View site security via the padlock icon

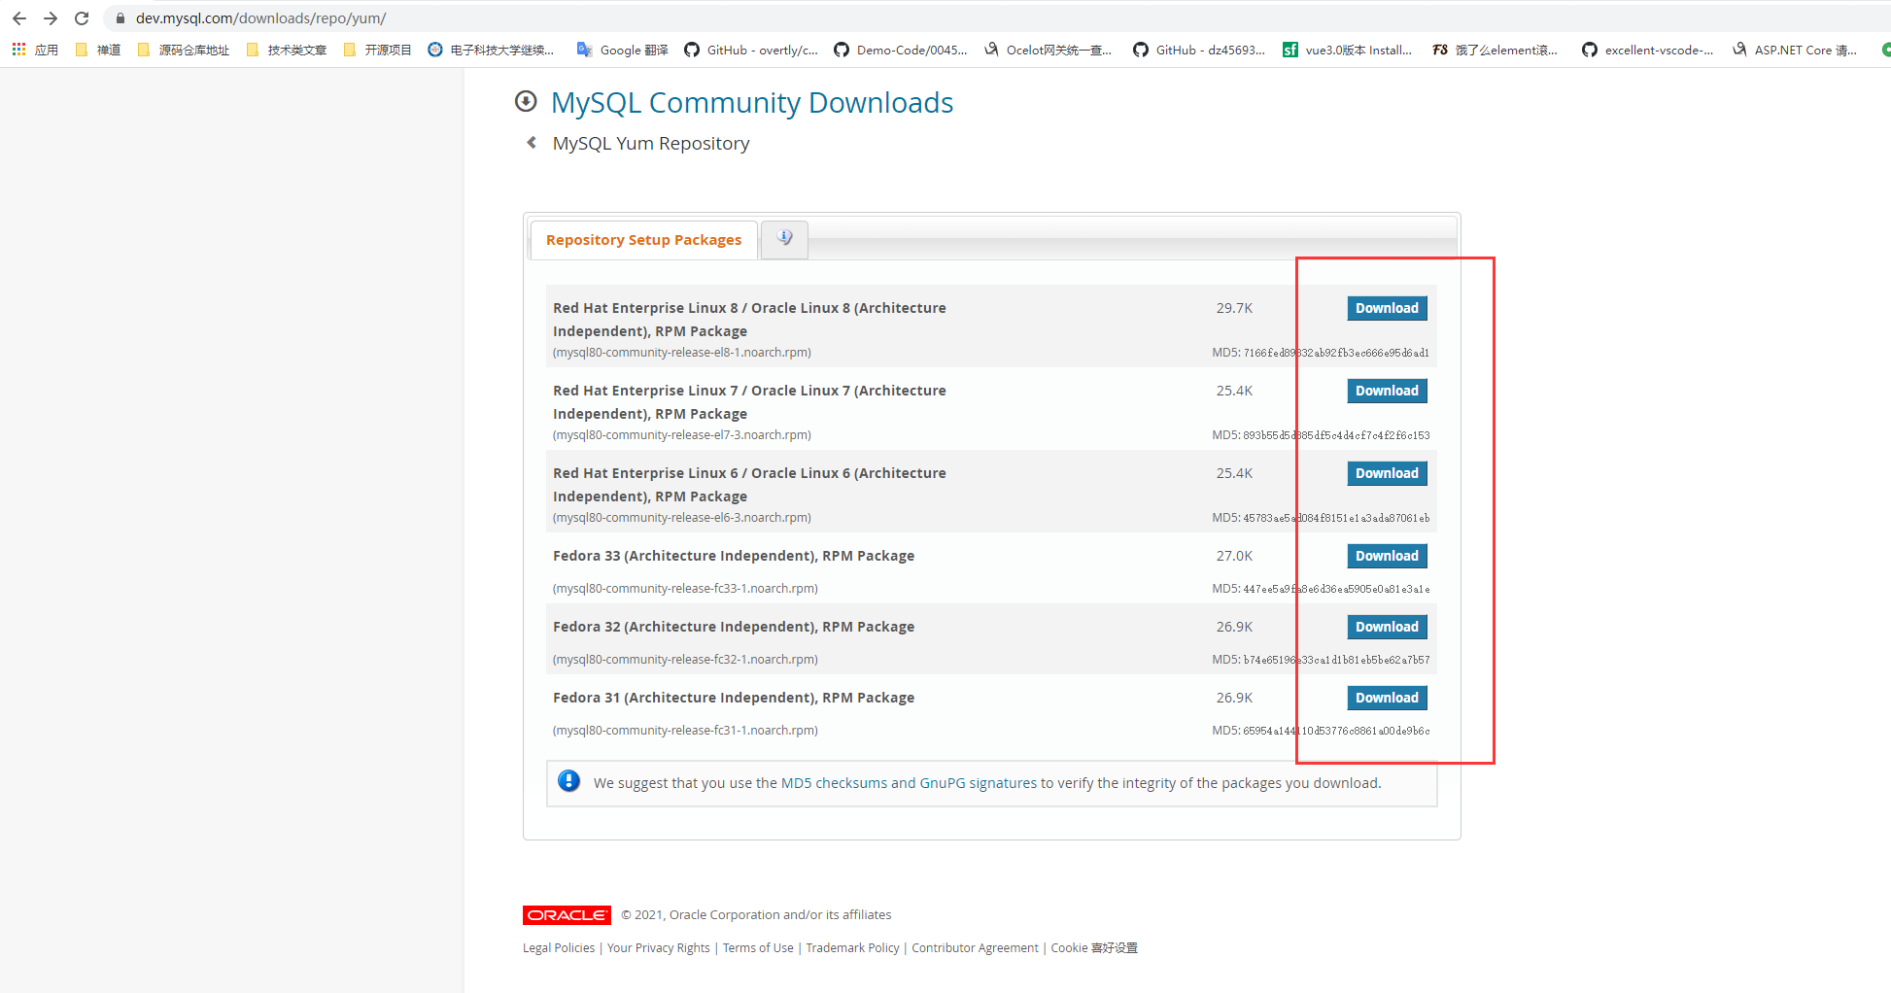[120, 18]
